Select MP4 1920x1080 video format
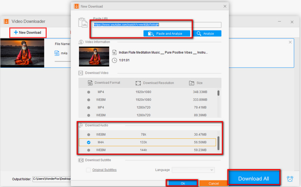 click(x=89, y=92)
